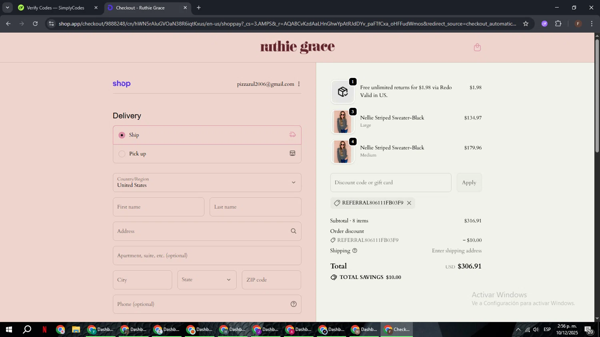This screenshot has height=337, width=600.
Task: Click the TOTAL SAVINGS tag icon
Action: (334, 277)
